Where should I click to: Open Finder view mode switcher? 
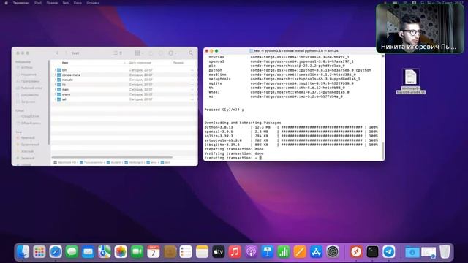[118, 53]
